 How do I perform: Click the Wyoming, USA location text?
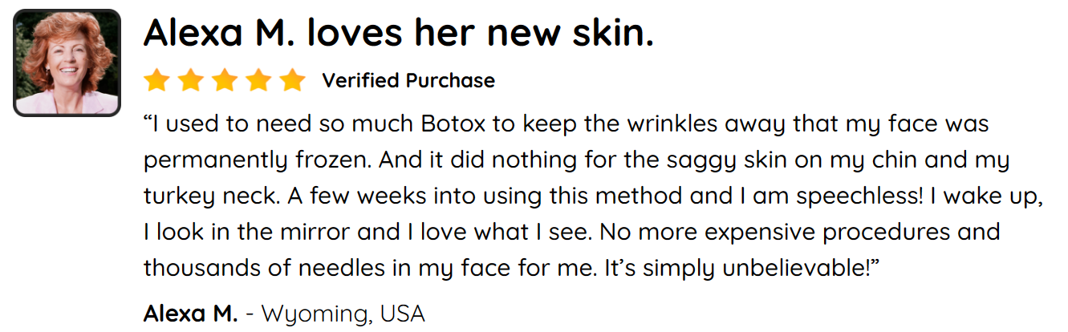(x=345, y=313)
